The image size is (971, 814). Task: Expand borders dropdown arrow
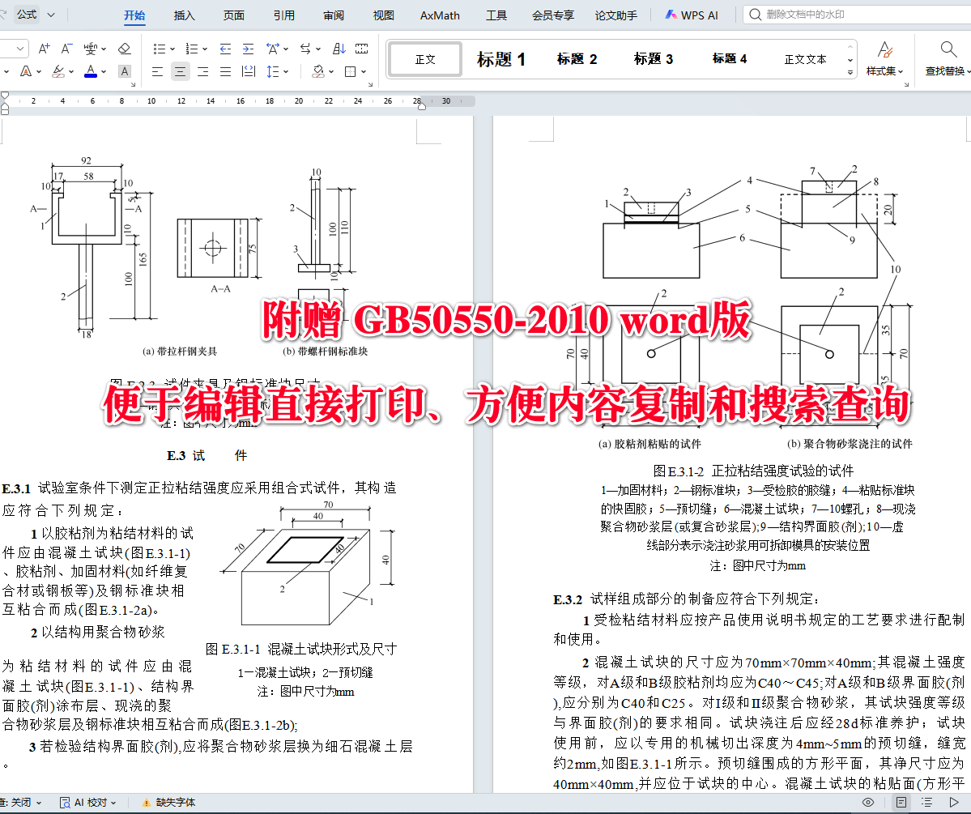click(364, 72)
